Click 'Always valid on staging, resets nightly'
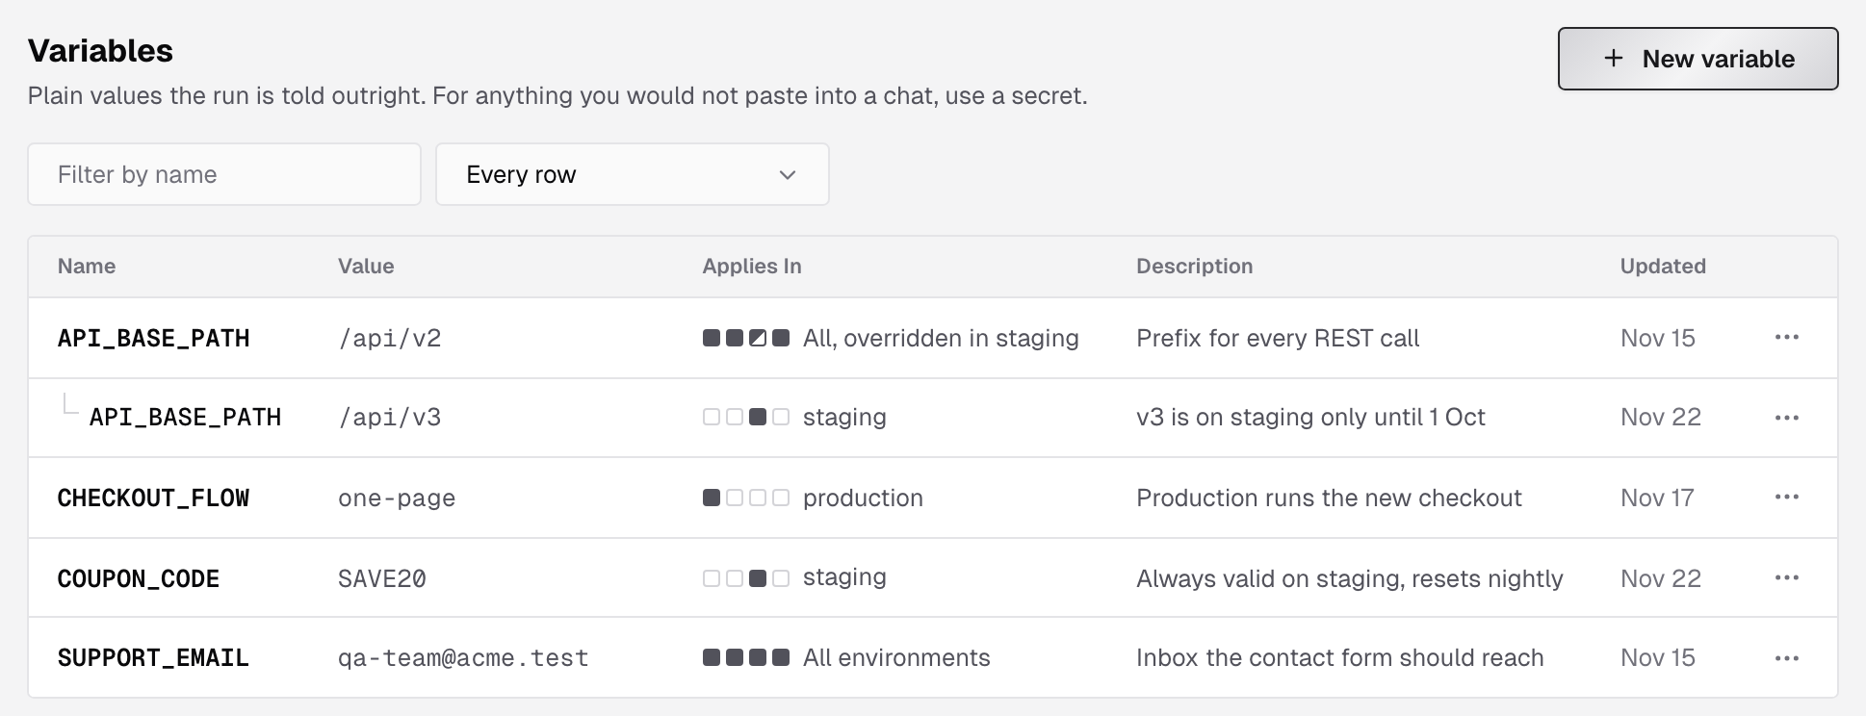Viewport: 1866px width, 716px height. pyautogui.click(x=1350, y=578)
